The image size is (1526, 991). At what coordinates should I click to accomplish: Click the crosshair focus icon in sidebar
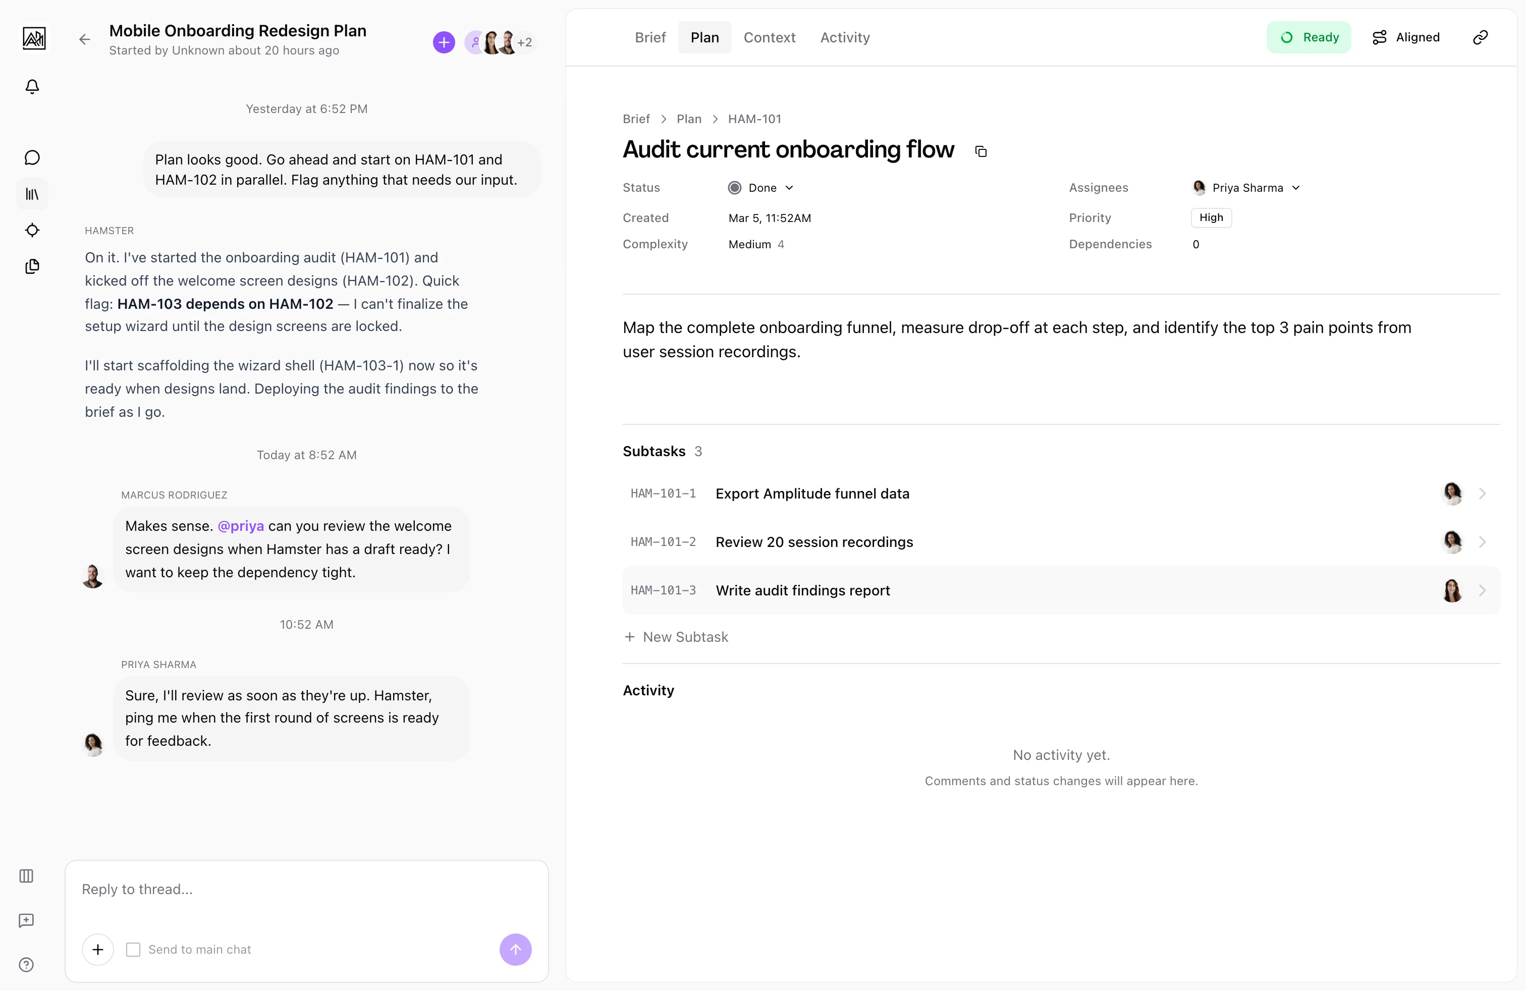(x=32, y=230)
